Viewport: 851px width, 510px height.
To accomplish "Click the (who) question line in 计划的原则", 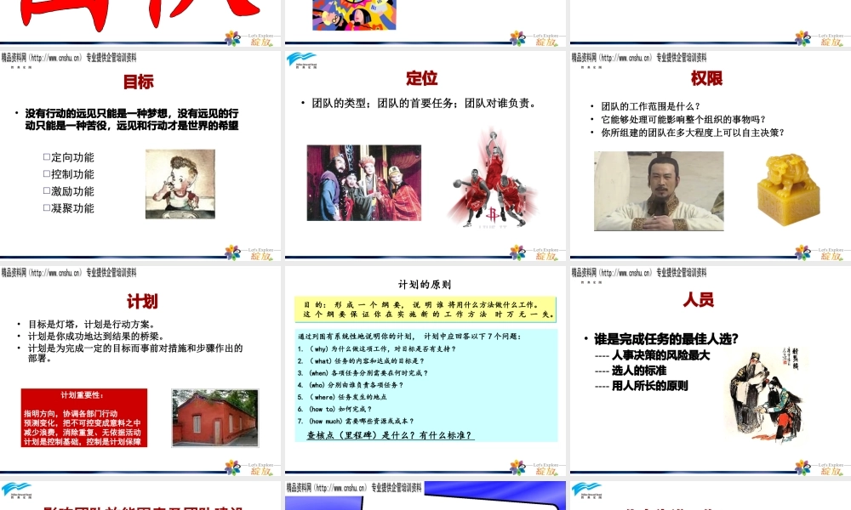I will (350, 385).
